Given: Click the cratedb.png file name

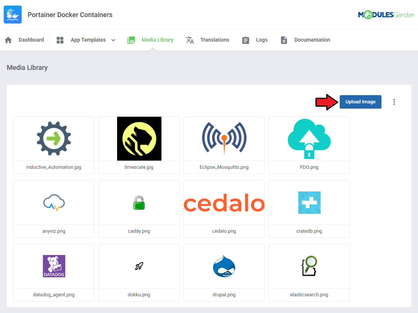Looking at the screenshot, I should (x=309, y=231).
